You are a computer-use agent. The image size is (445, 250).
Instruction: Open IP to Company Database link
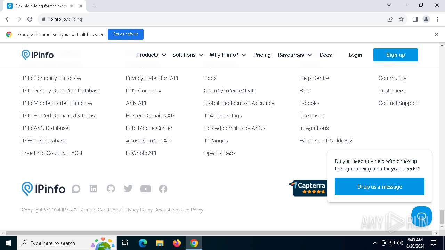click(51, 78)
